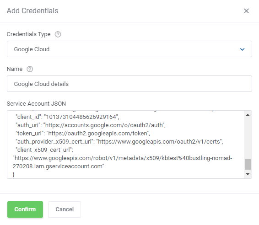The height and width of the screenshot is (225, 259).
Task: Click the "auth_provider_x509_cert_url" line
Action: (119, 142)
